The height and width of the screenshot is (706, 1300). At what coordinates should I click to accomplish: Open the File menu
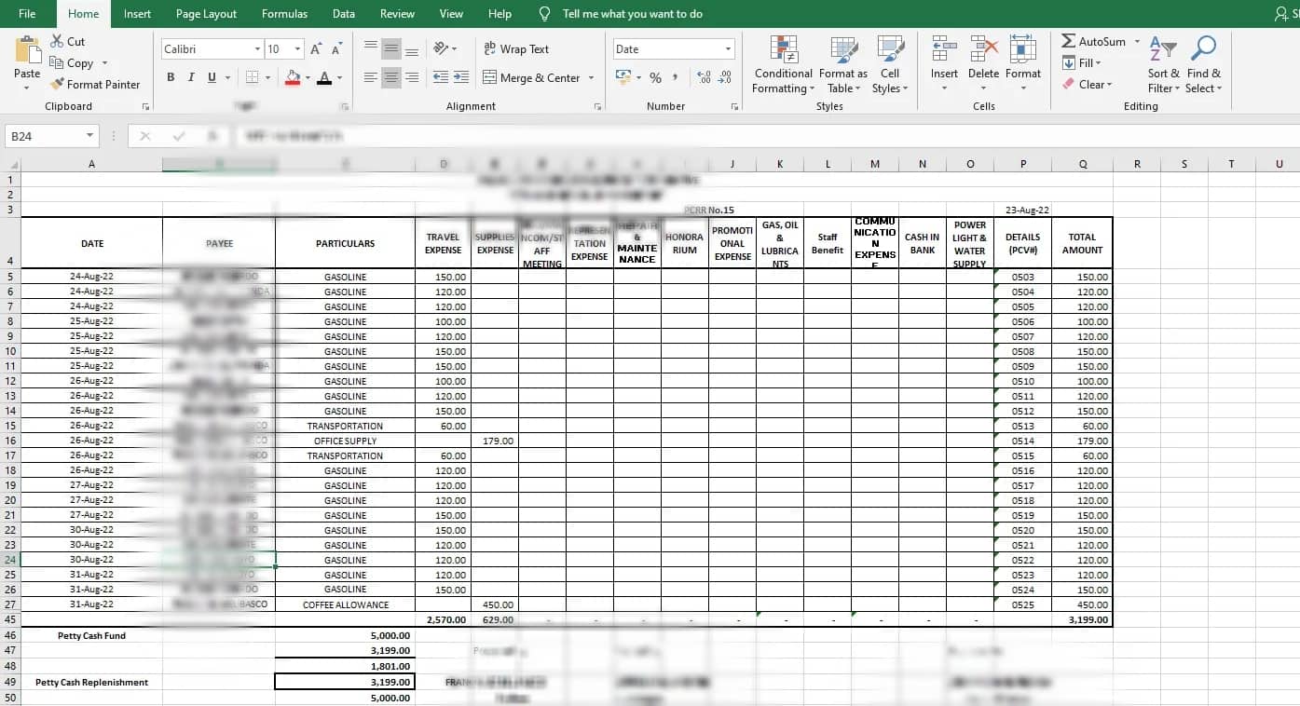click(27, 14)
